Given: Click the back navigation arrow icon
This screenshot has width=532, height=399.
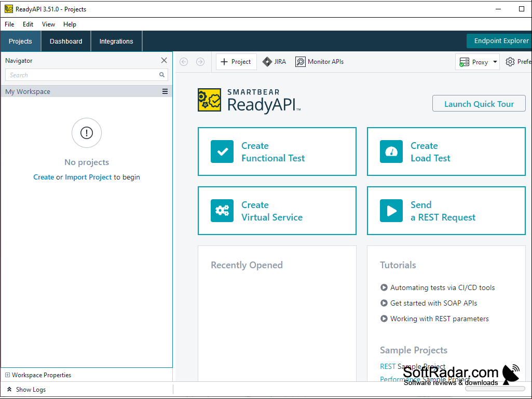Looking at the screenshot, I should [184, 62].
